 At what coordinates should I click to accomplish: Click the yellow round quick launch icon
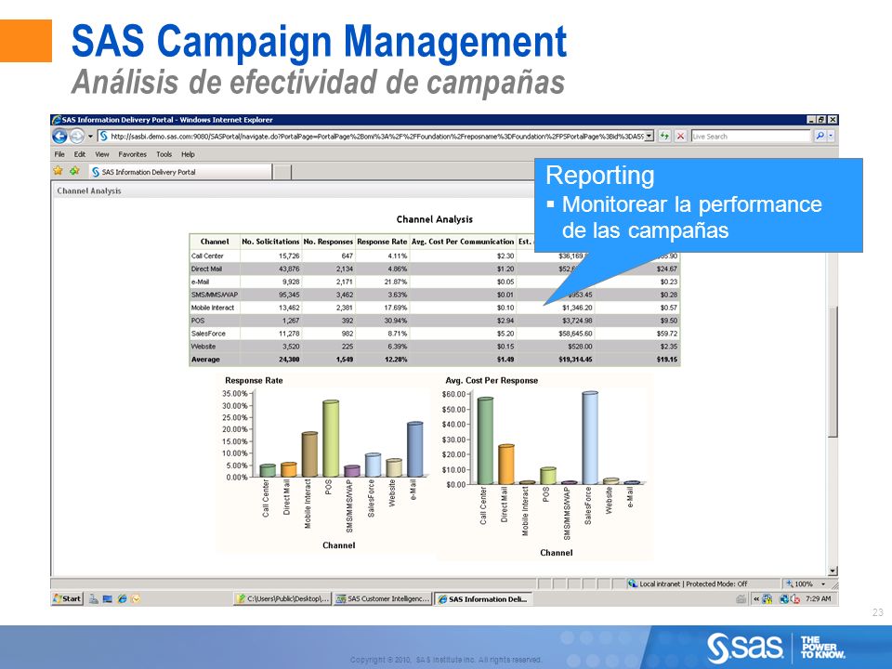136,598
